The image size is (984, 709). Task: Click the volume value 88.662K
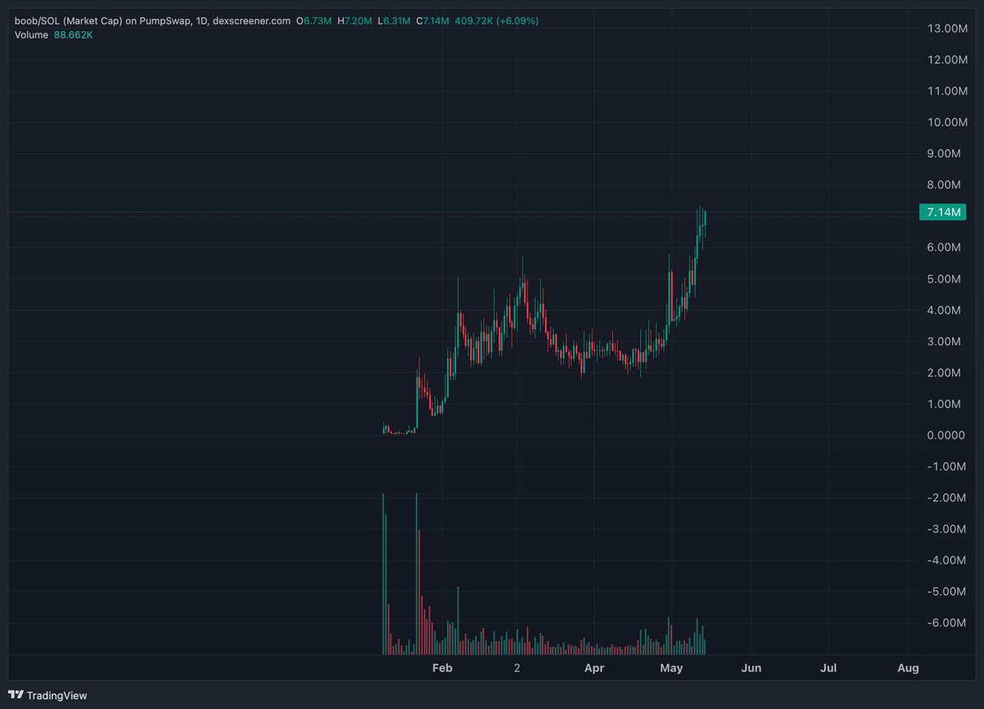point(73,34)
